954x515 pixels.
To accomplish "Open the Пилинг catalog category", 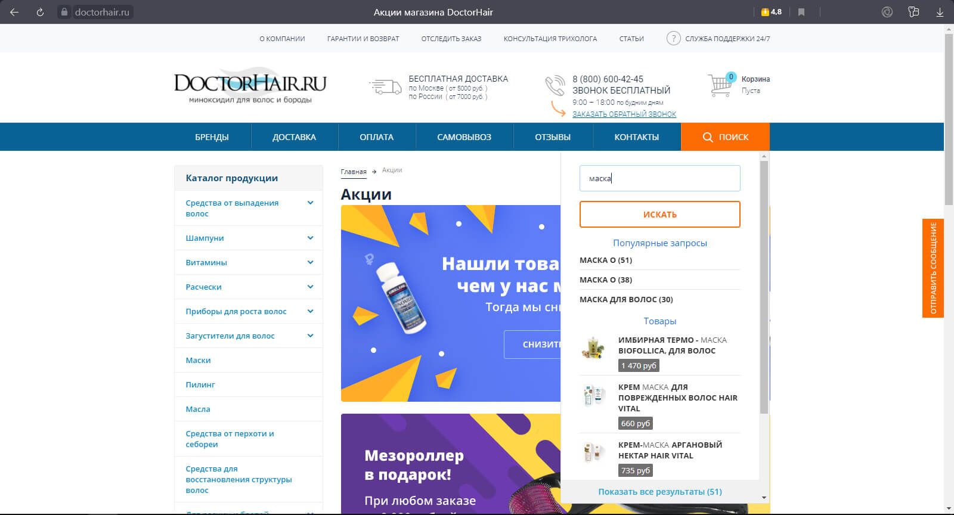I will coord(200,384).
